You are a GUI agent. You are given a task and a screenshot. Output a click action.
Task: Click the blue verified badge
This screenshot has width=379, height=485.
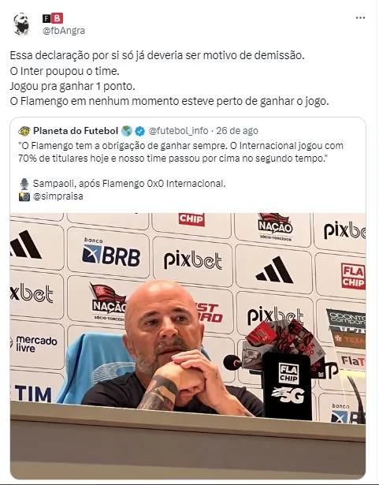click(x=139, y=131)
